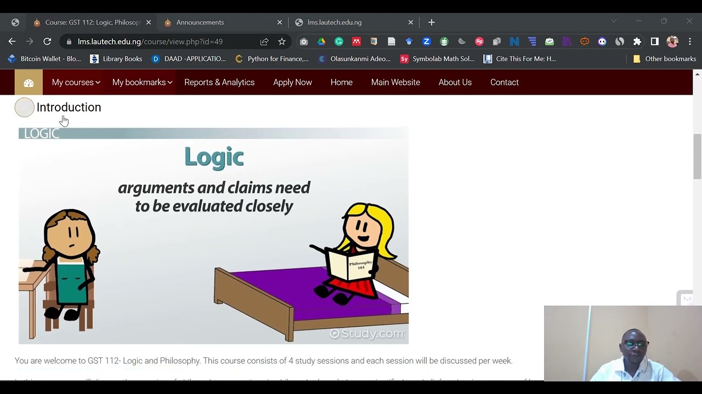This screenshot has width=702, height=394.
Task: Open the purple books library extension
Action: pos(567,42)
